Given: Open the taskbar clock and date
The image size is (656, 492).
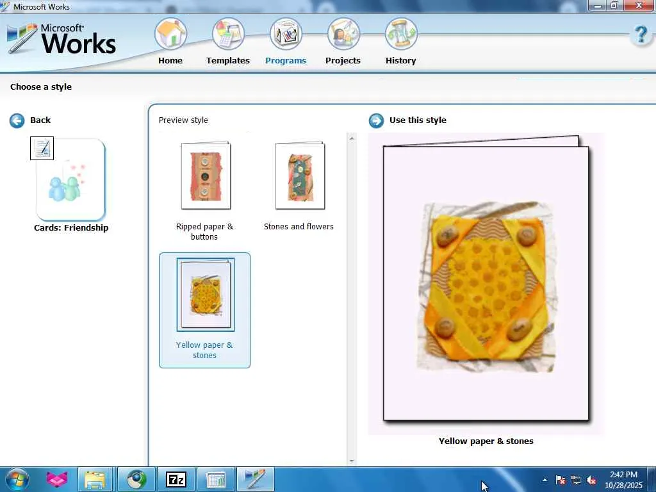Looking at the screenshot, I should 623,480.
